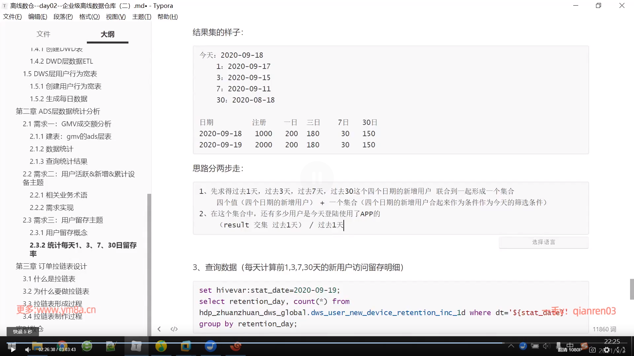Image resolution: width=634 pixels, height=356 pixels.
Task: Click the 11860 词 word count
Action: (x=604, y=329)
